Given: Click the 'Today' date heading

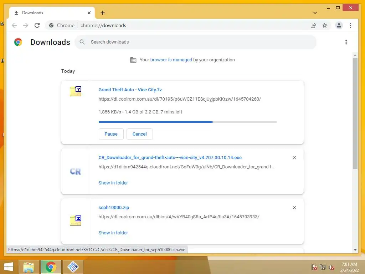Looking at the screenshot, I should click(68, 71).
